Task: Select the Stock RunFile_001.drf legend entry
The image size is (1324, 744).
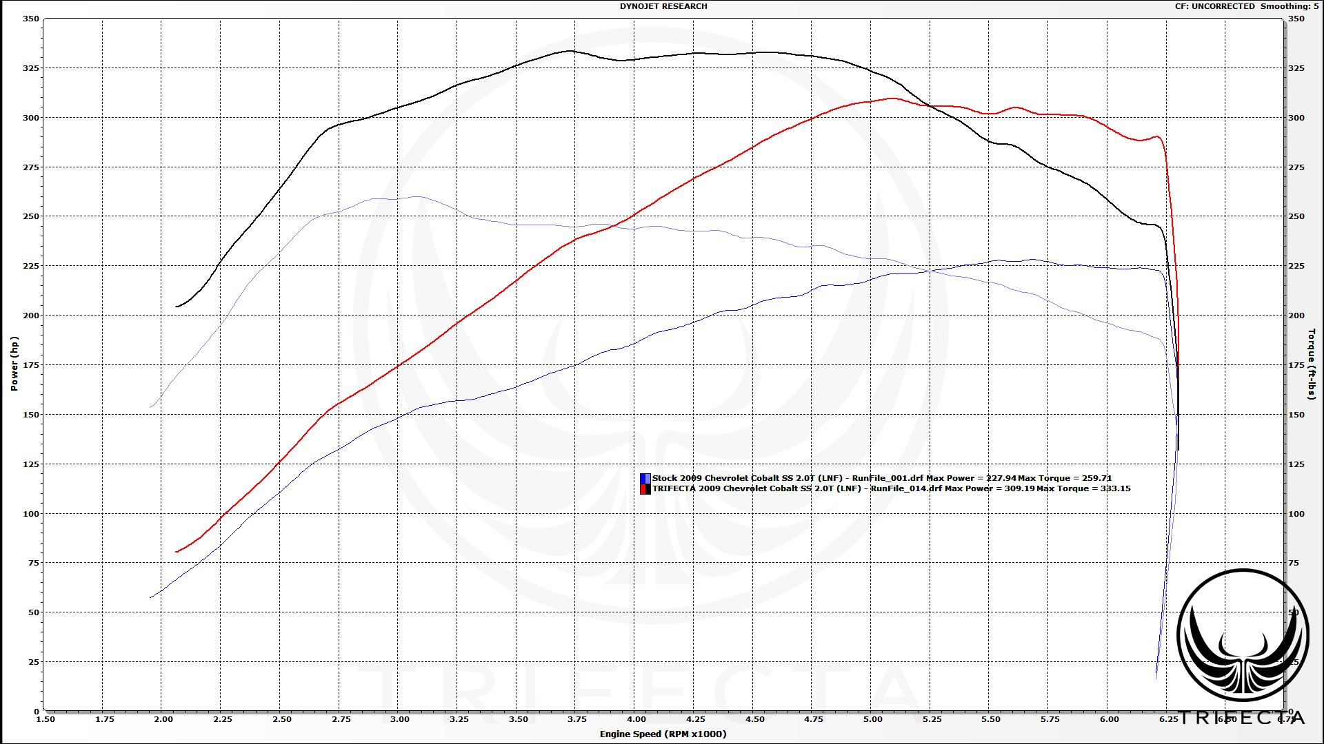Action: coord(881,478)
